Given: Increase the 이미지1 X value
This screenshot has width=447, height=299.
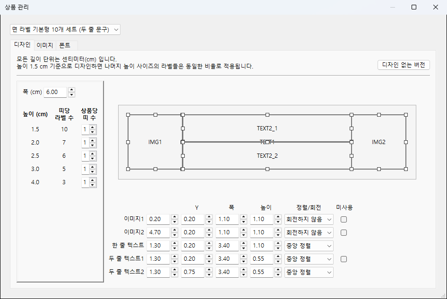Looking at the screenshot, I should click(x=175, y=217).
